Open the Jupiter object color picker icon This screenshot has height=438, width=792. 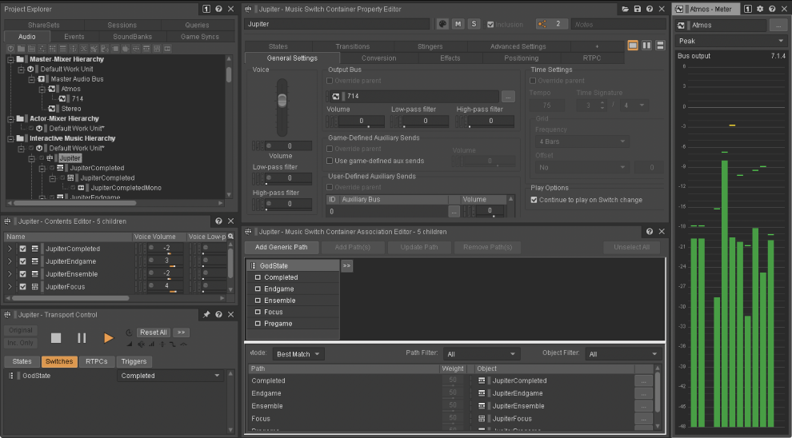442,24
